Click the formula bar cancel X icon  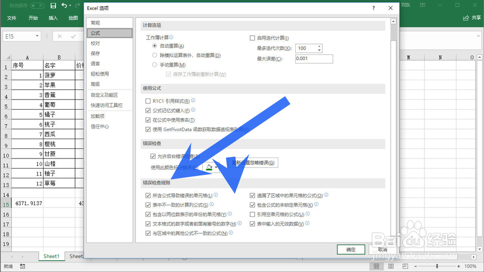pos(60,36)
